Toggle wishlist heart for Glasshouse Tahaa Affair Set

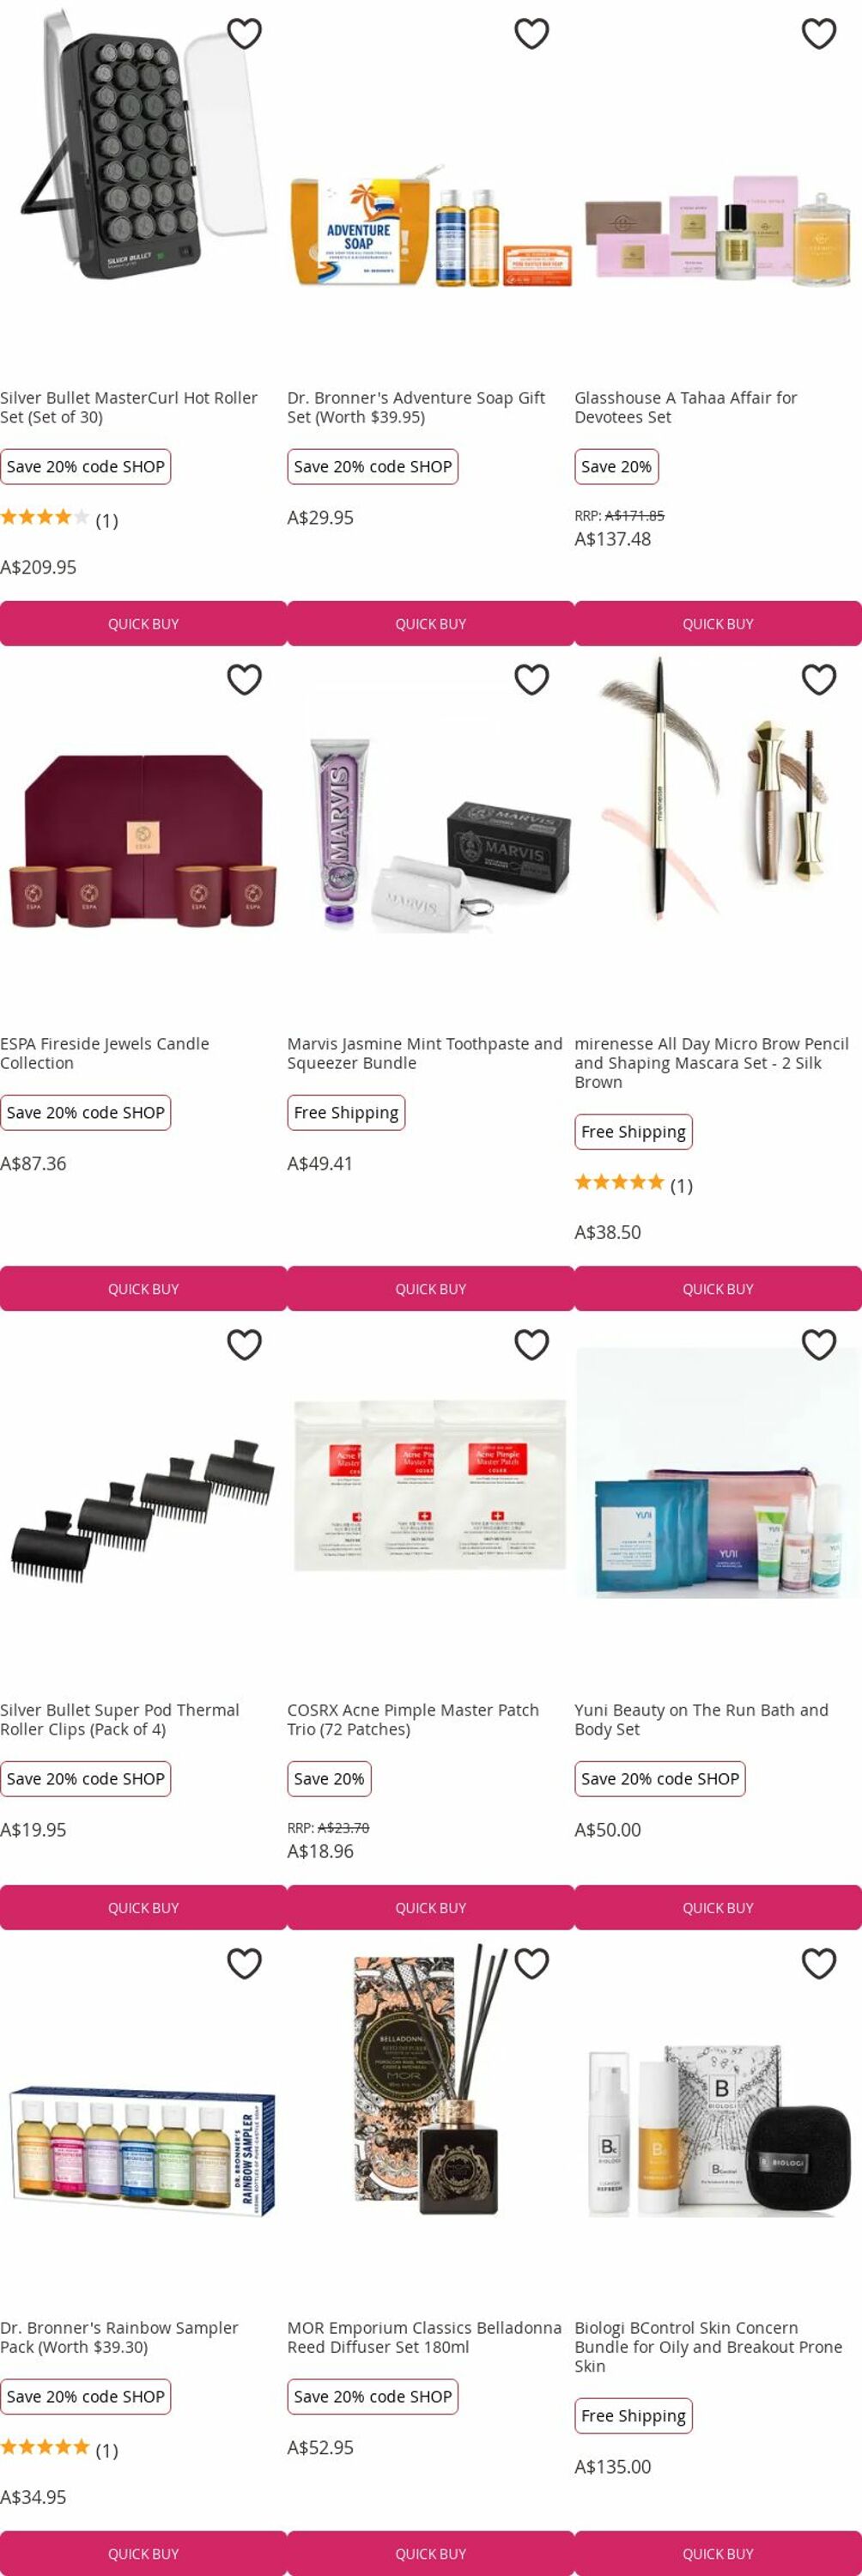click(819, 34)
